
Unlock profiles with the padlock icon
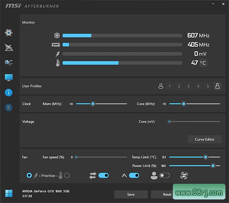[x=217, y=86]
